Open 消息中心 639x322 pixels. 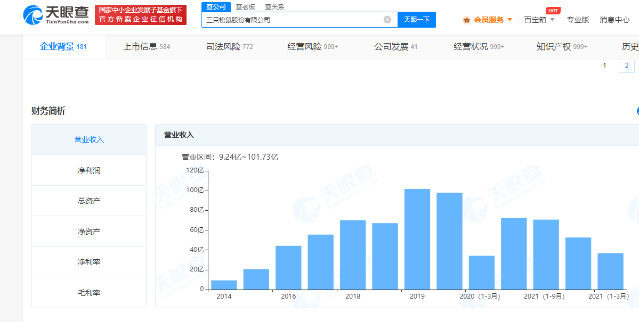click(x=614, y=20)
